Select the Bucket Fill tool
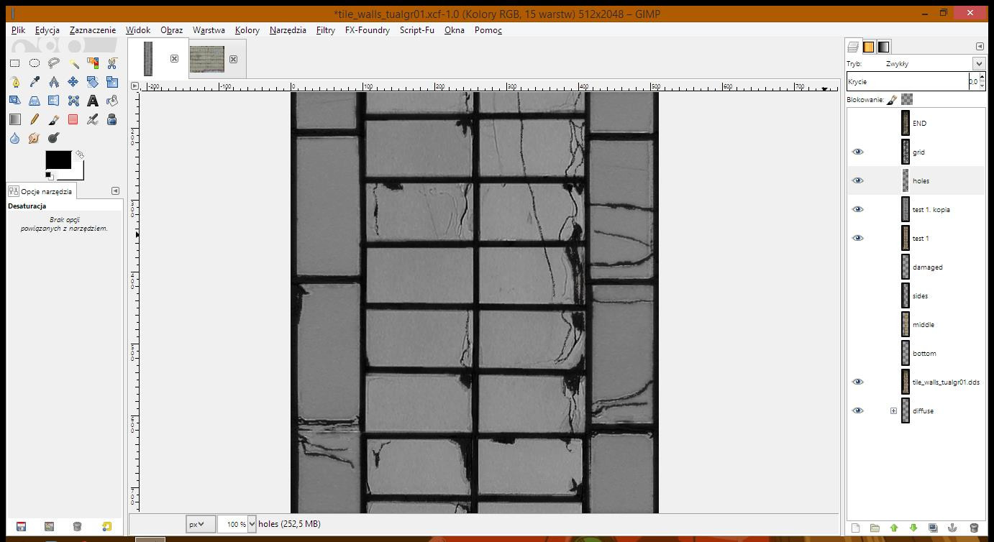994x542 pixels. click(111, 101)
